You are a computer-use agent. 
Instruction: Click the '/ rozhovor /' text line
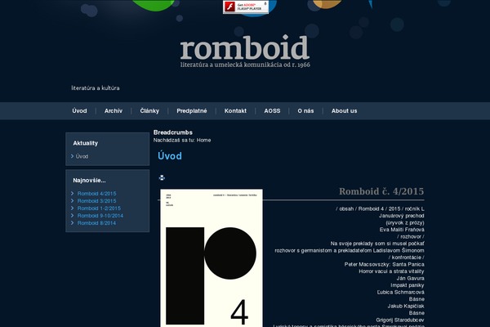[411, 236]
